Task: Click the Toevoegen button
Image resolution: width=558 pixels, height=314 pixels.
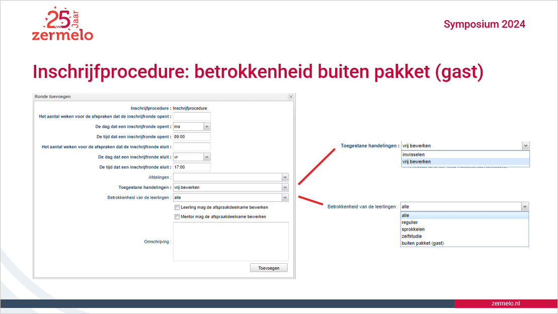Action: coord(269,268)
